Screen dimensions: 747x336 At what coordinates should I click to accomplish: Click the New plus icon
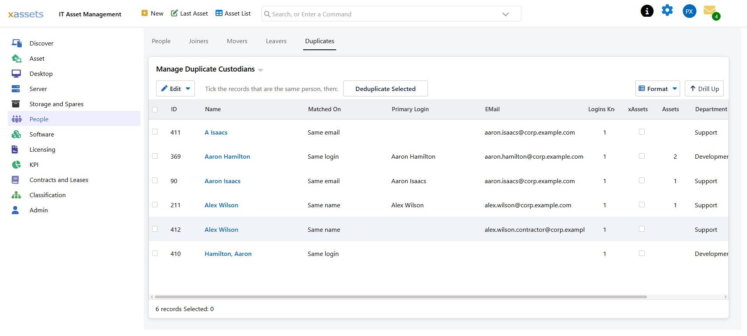pyautogui.click(x=144, y=13)
